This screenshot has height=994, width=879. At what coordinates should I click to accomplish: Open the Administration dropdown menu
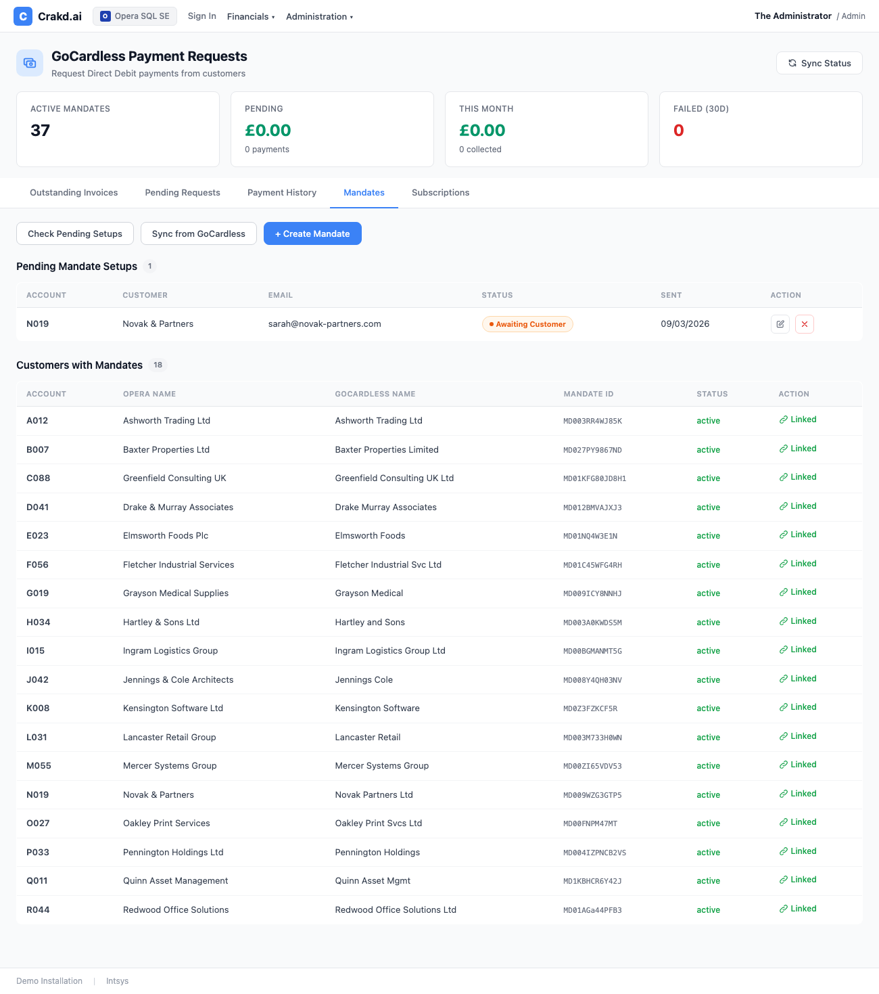click(x=319, y=16)
